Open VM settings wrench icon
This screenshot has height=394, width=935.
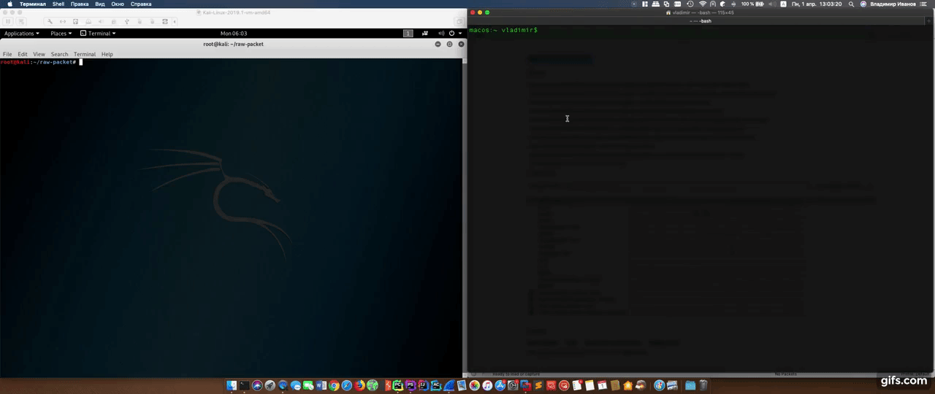click(x=50, y=22)
